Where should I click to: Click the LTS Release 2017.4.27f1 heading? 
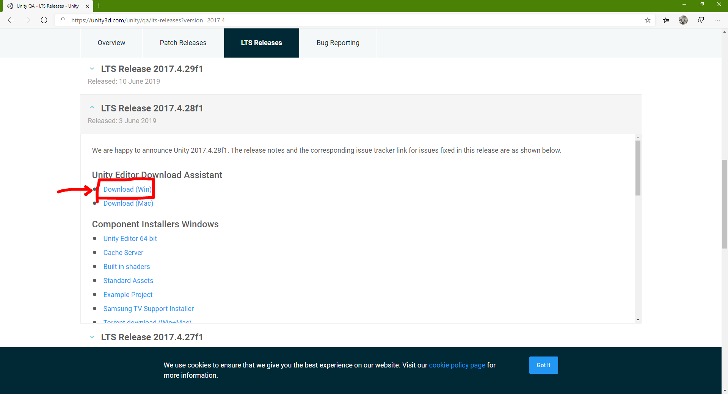point(152,337)
